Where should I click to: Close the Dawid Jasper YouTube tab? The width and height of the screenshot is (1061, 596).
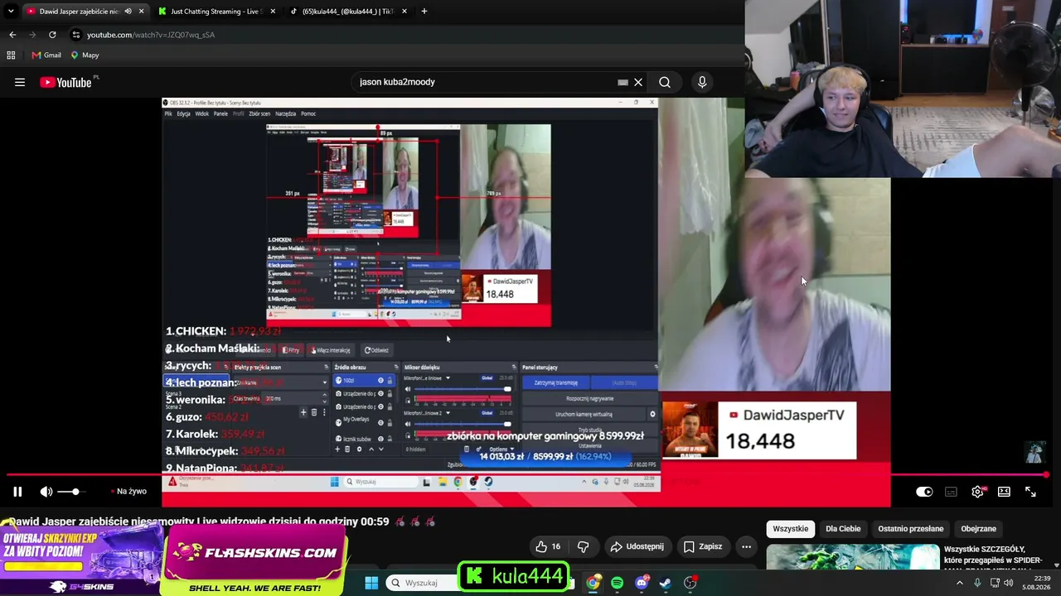coord(141,12)
